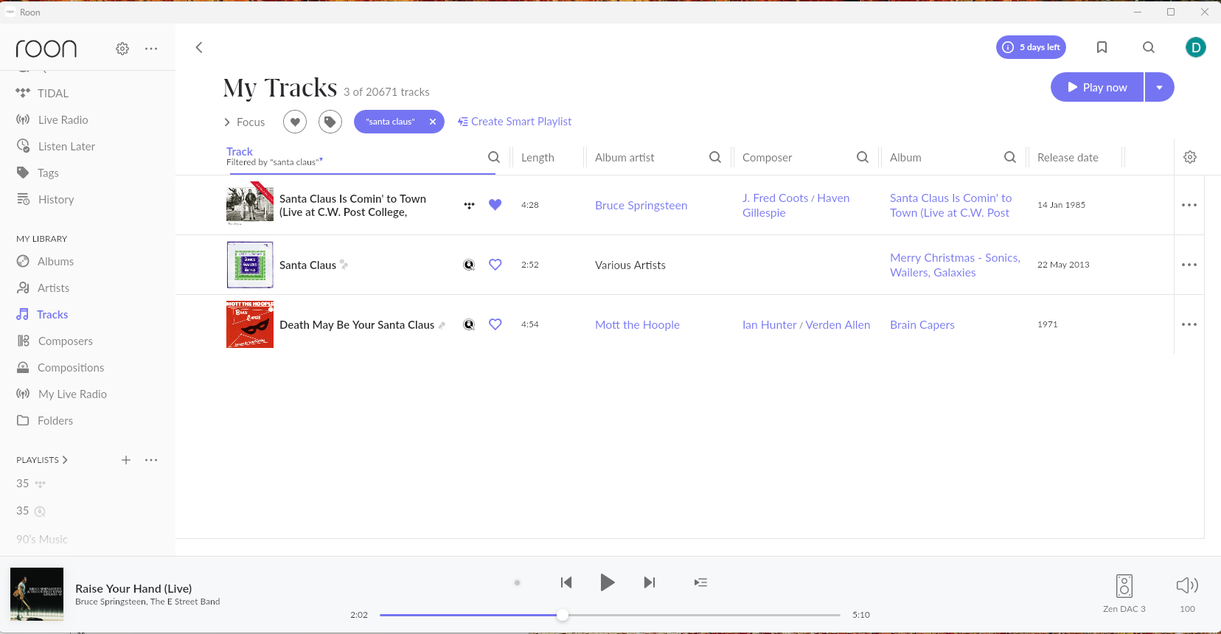Image resolution: width=1221 pixels, height=634 pixels.
Task: Click the Mott the Hoople album cover thumbnail
Action: click(250, 324)
